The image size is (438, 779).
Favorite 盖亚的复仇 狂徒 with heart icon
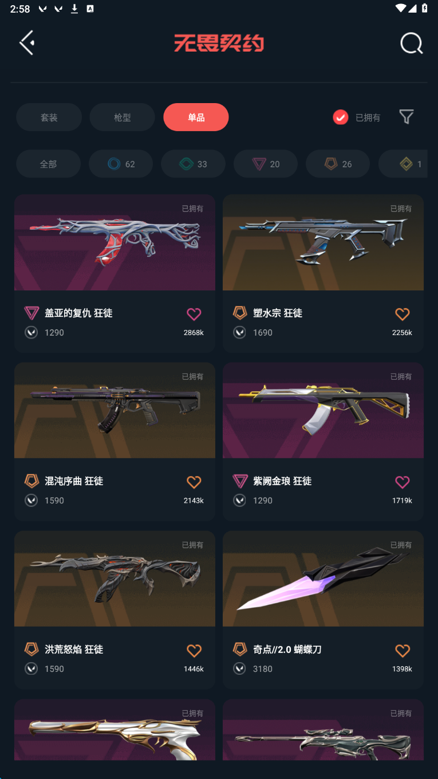tap(194, 314)
